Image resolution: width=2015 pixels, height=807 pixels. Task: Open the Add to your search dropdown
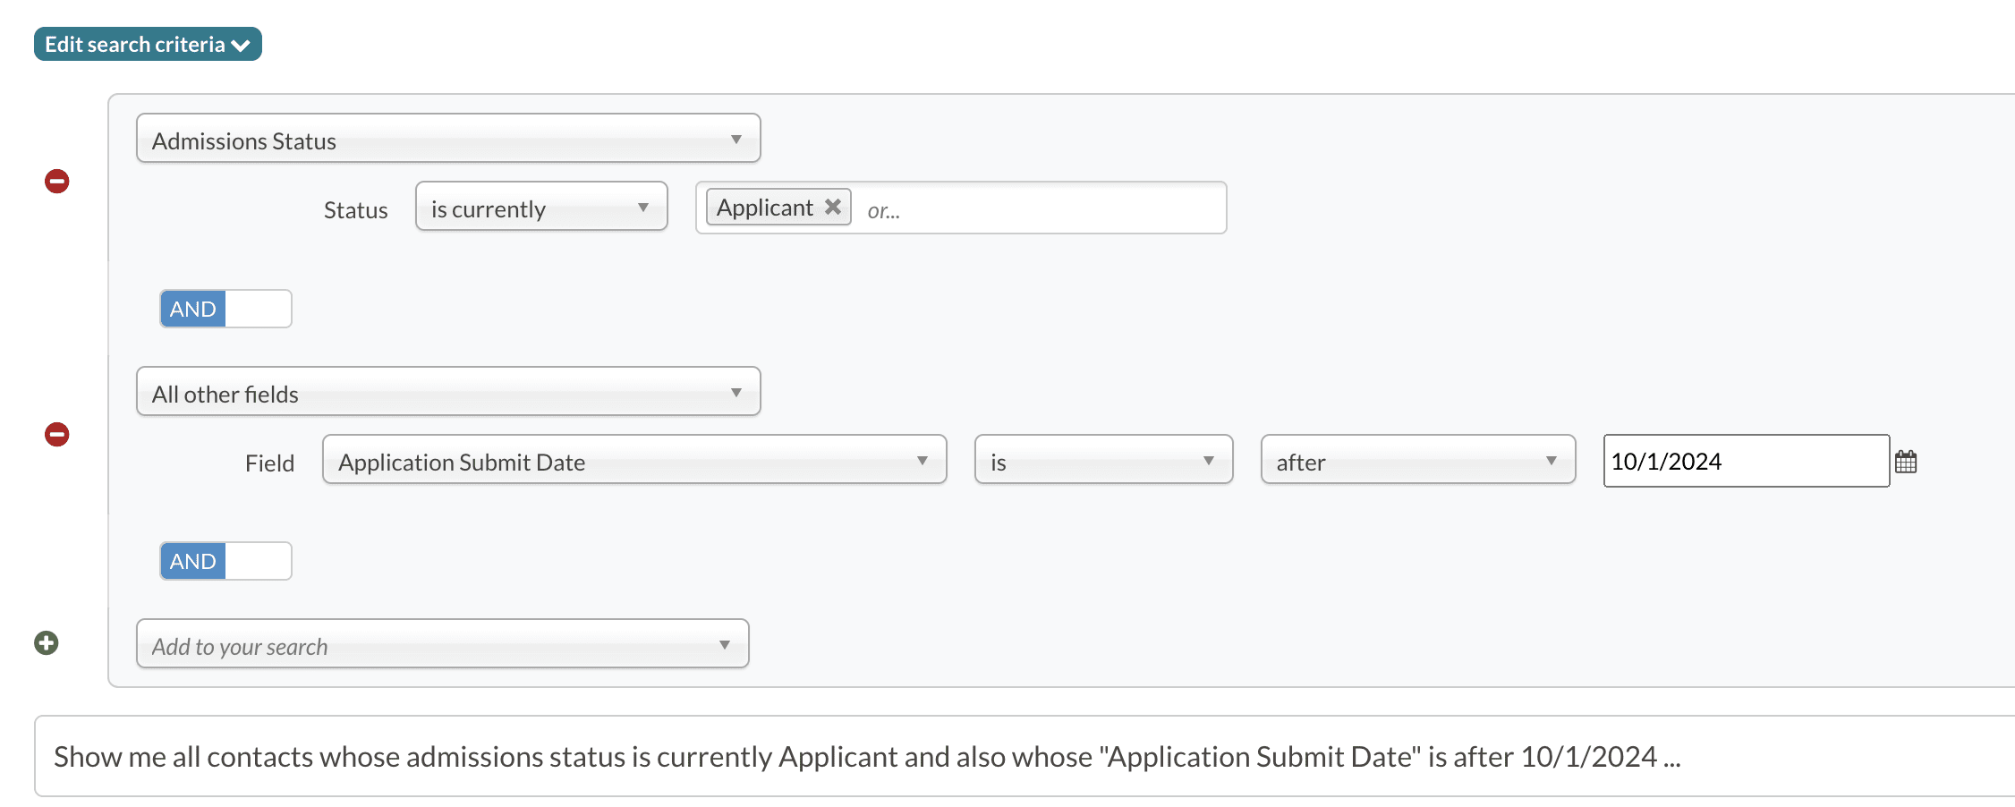coord(442,644)
